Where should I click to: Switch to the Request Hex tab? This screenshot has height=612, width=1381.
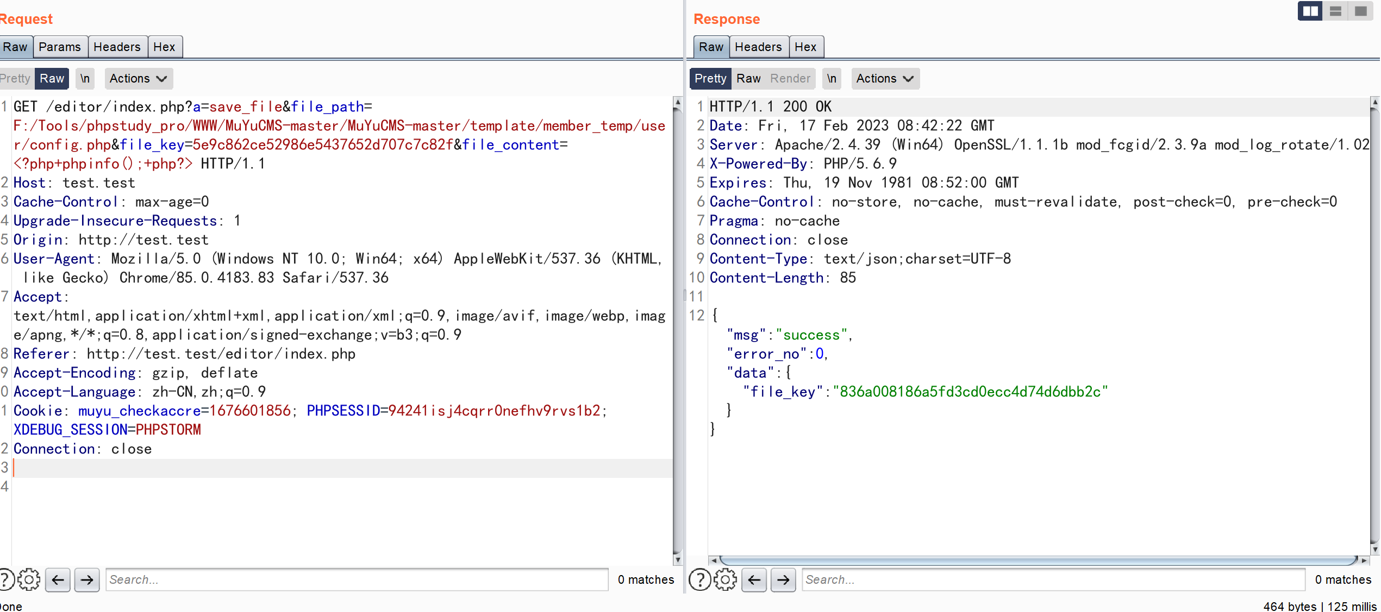point(164,47)
